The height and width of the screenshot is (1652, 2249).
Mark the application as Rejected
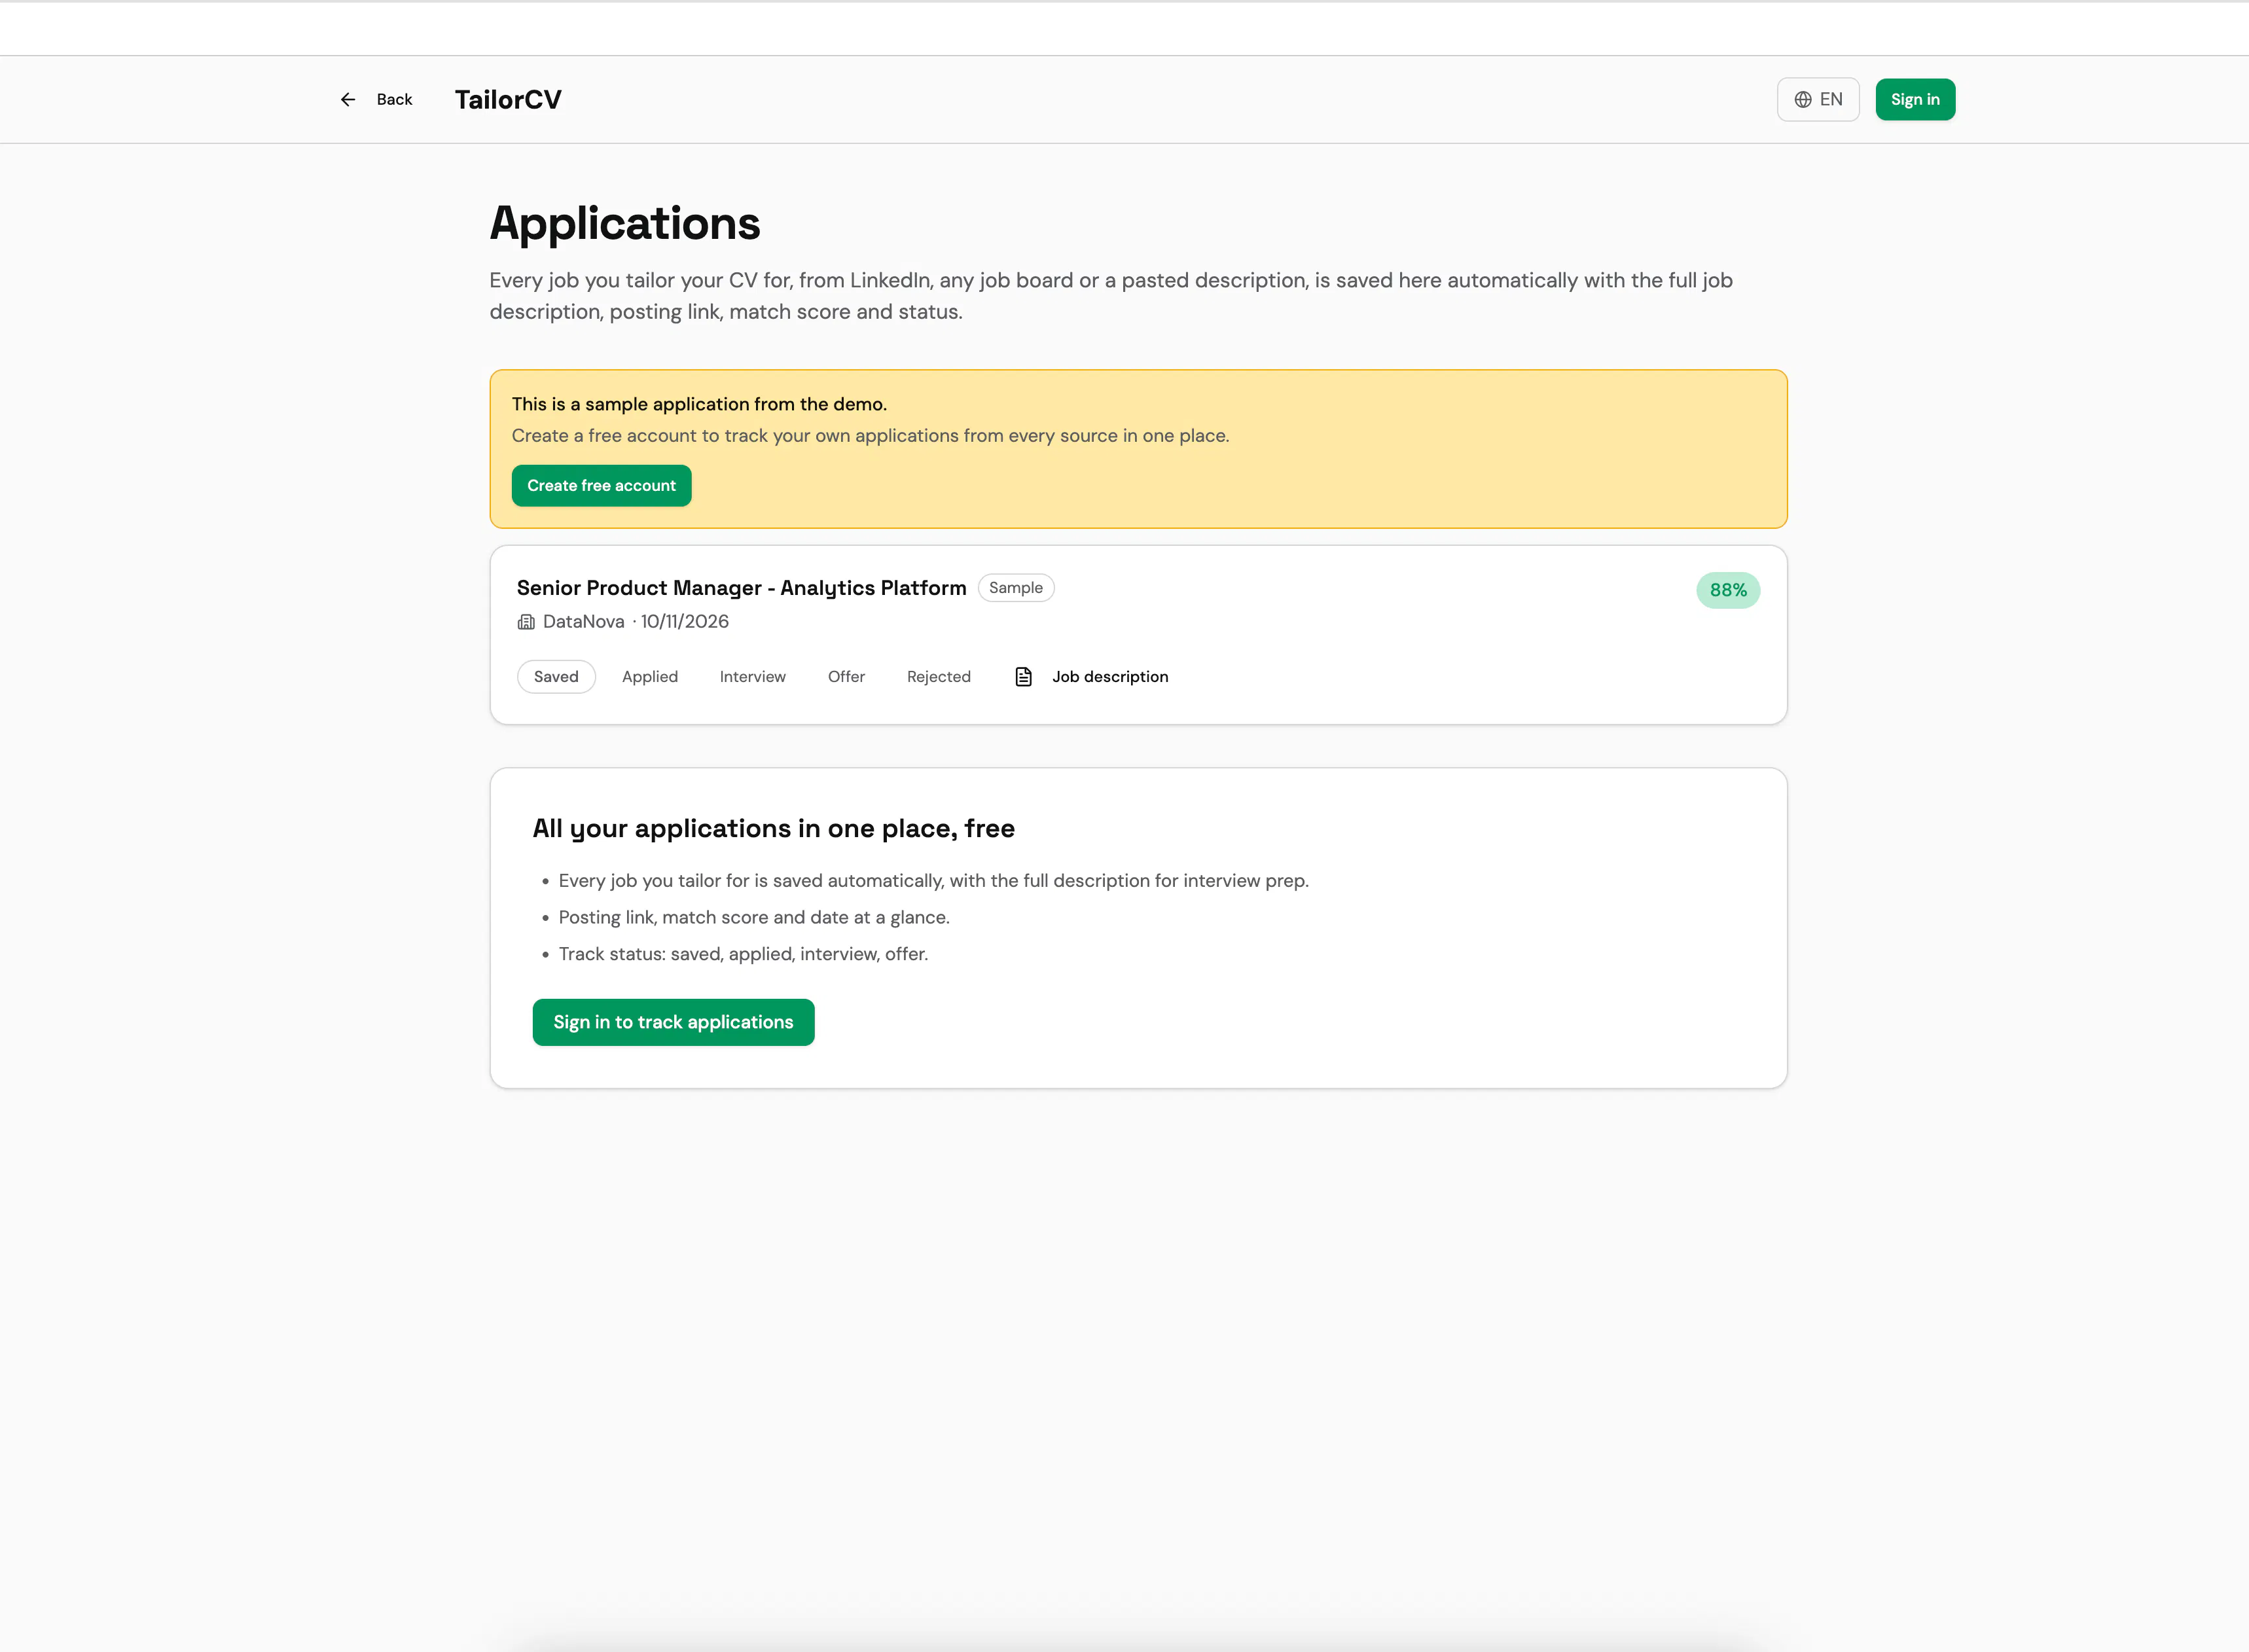[939, 677]
